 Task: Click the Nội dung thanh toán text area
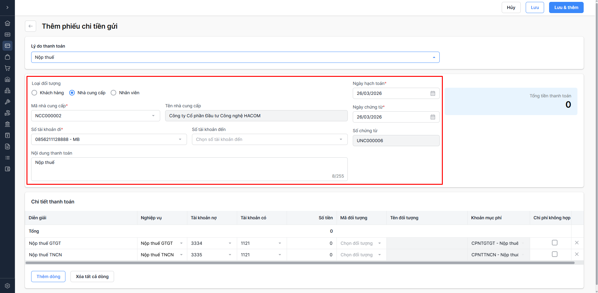[189, 169]
